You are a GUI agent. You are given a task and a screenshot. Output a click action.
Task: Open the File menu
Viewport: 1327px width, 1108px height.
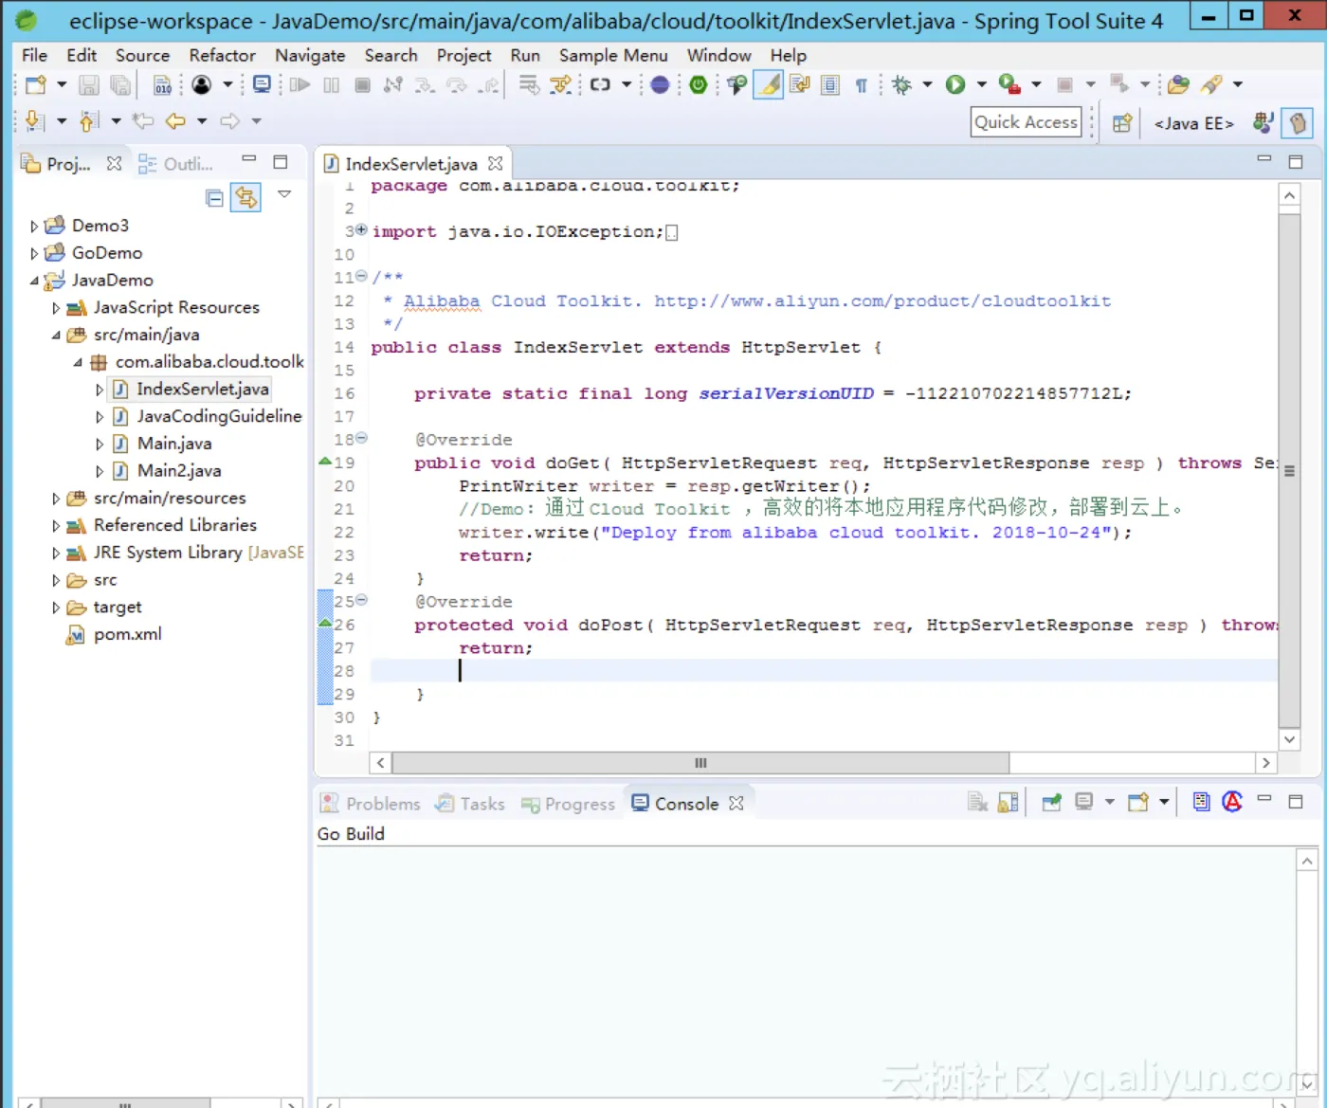coord(34,56)
